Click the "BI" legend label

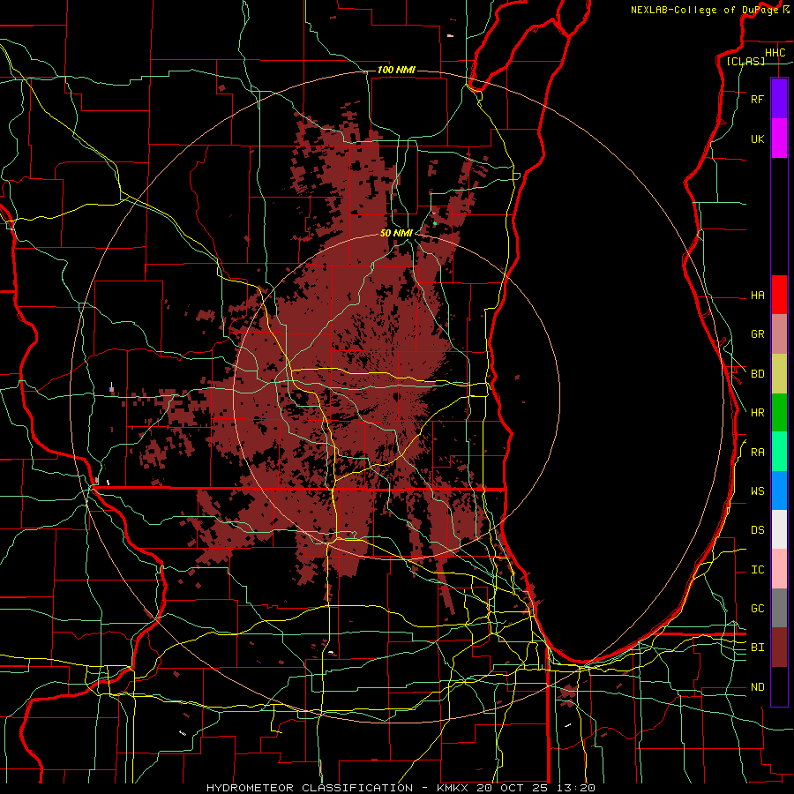757,648
